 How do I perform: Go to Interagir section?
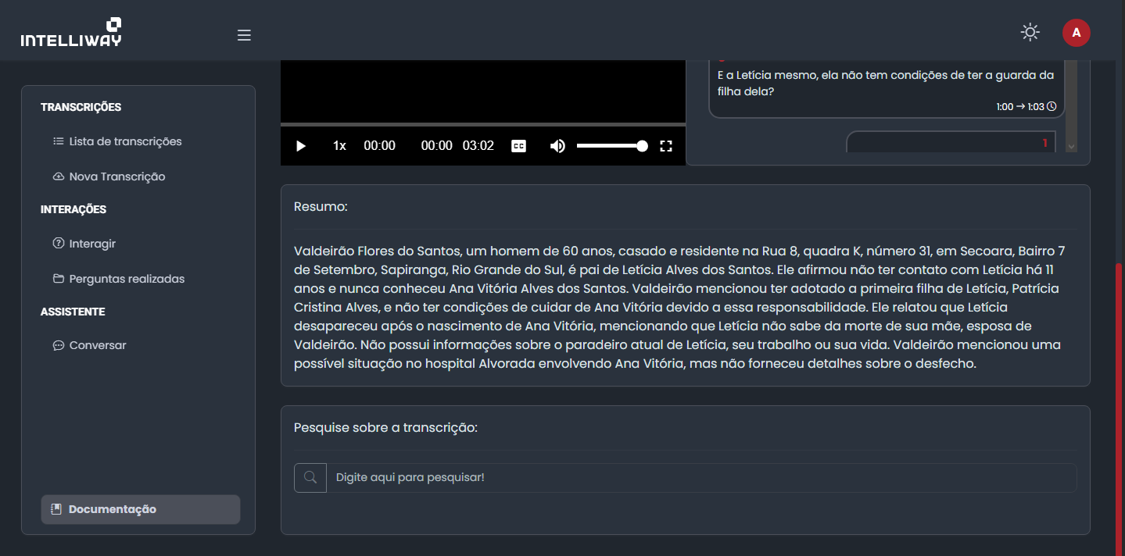(92, 244)
